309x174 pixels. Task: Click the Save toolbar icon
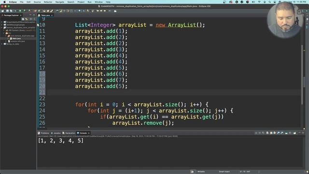pos(8,11)
